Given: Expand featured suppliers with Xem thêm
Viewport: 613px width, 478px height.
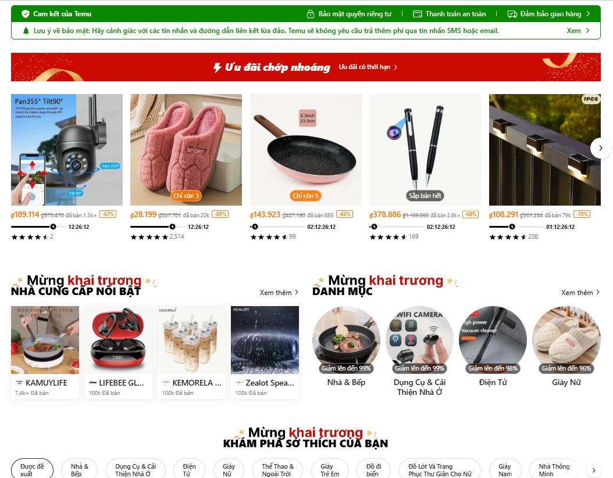Looking at the screenshot, I should (x=279, y=293).
